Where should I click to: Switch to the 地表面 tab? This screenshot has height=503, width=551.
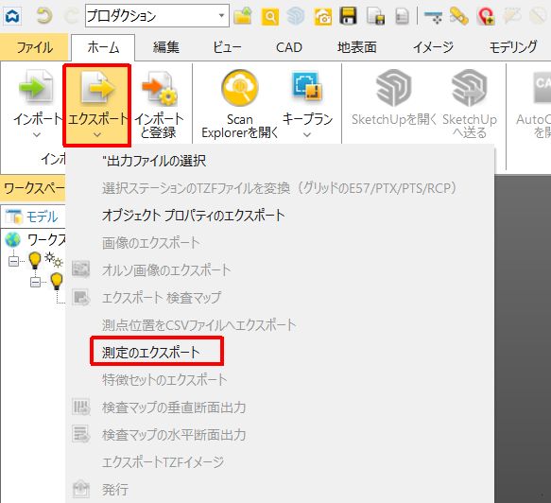tap(356, 47)
